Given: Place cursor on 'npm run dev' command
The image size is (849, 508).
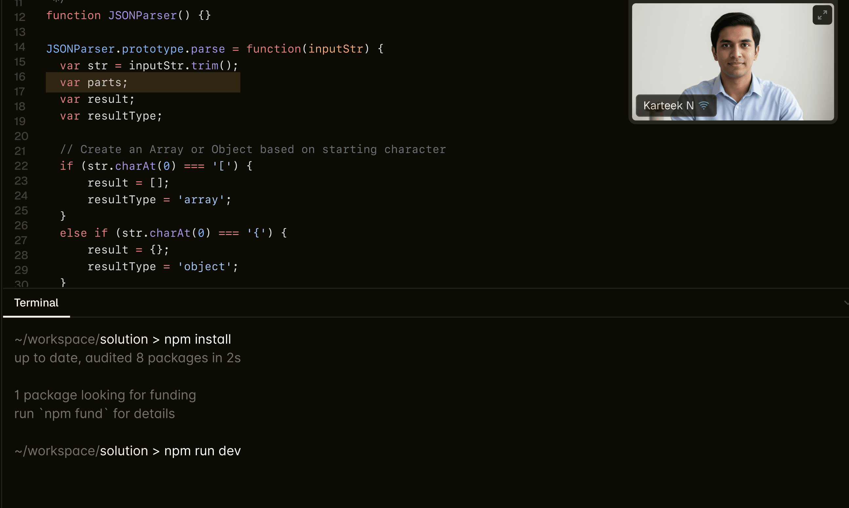Looking at the screenshot, I should pos(202,451).
